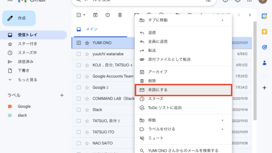Open Google Tasks side panel icon
272x153 pixels.
[x=264, y=47]
